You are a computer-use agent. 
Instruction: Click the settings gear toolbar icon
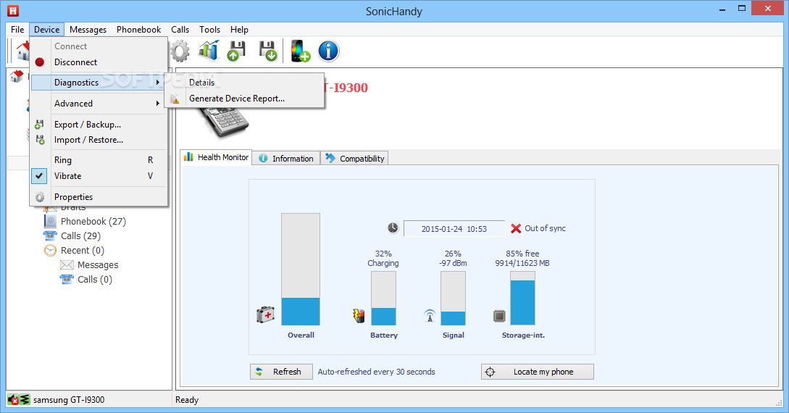[x=180, y=51]
